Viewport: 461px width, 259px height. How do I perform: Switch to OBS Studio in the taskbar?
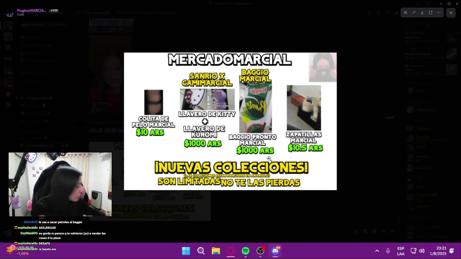point(260,251)
